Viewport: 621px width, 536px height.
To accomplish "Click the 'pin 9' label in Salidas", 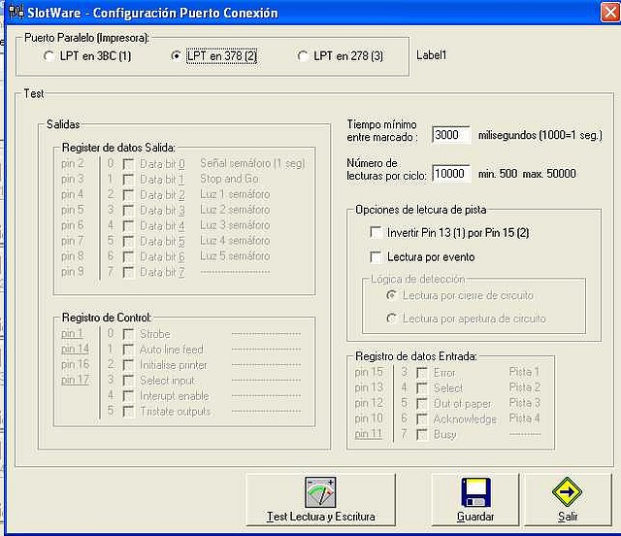I will point(73,272).
